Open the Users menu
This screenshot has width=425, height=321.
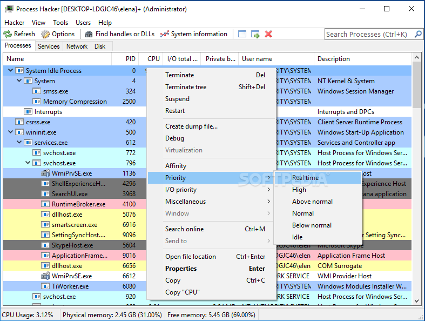point(83,23)
